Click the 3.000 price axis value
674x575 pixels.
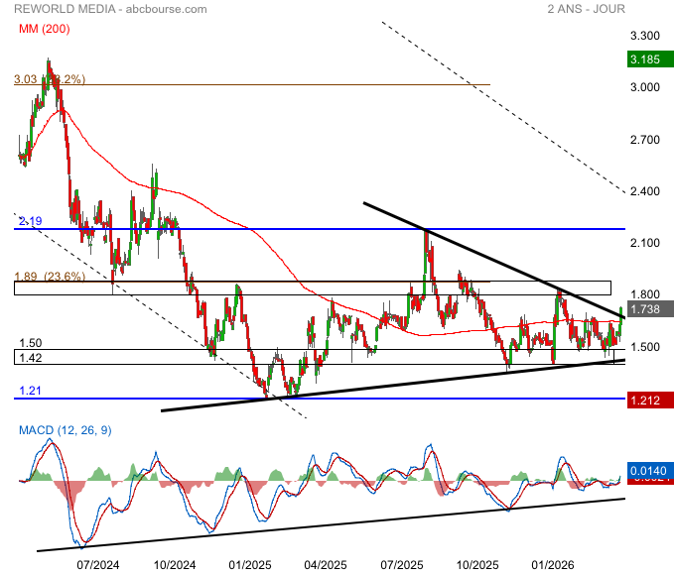[x=645, y=87]
